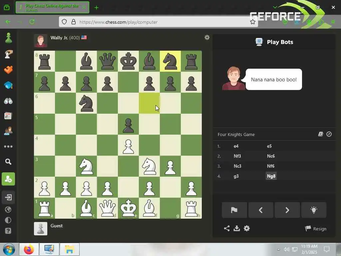This screenshot has width=341, height=256.
Task: Click the Wally Jr. player name
Action: pyautogui.click(x=59, y=38)
